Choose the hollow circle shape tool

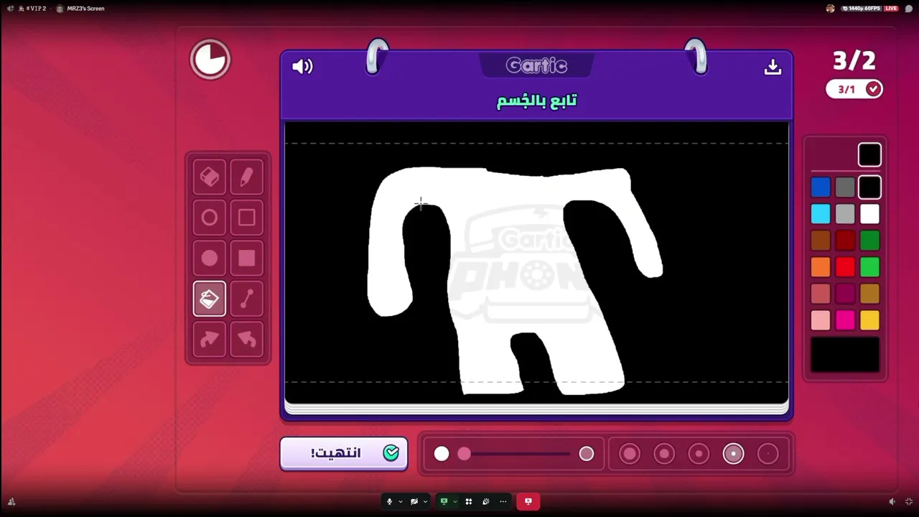click(x=210, y=218)
